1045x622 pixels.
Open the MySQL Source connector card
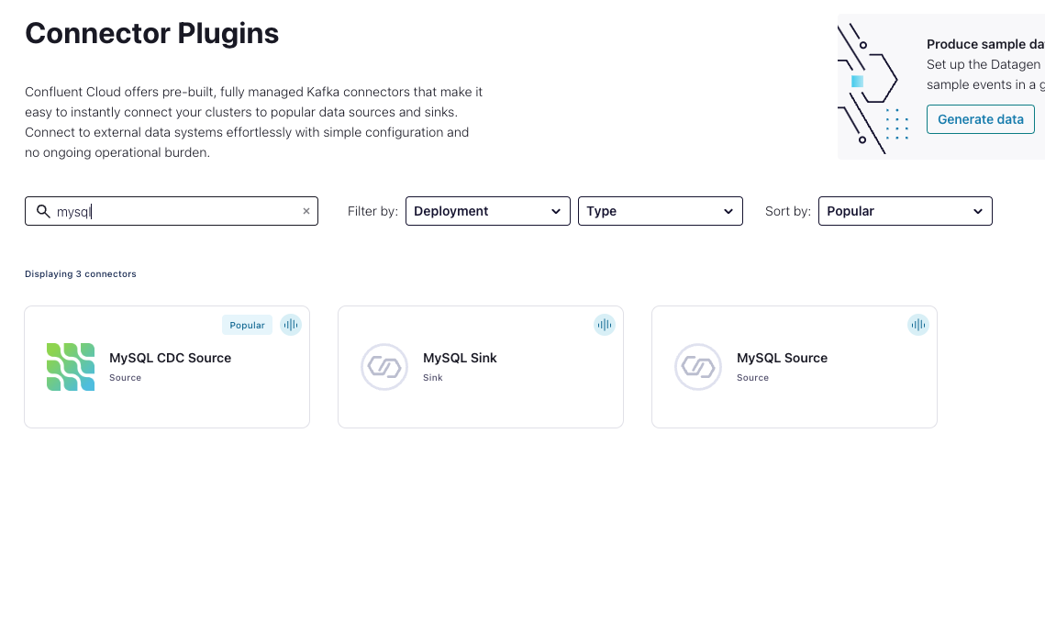(795, 367)
